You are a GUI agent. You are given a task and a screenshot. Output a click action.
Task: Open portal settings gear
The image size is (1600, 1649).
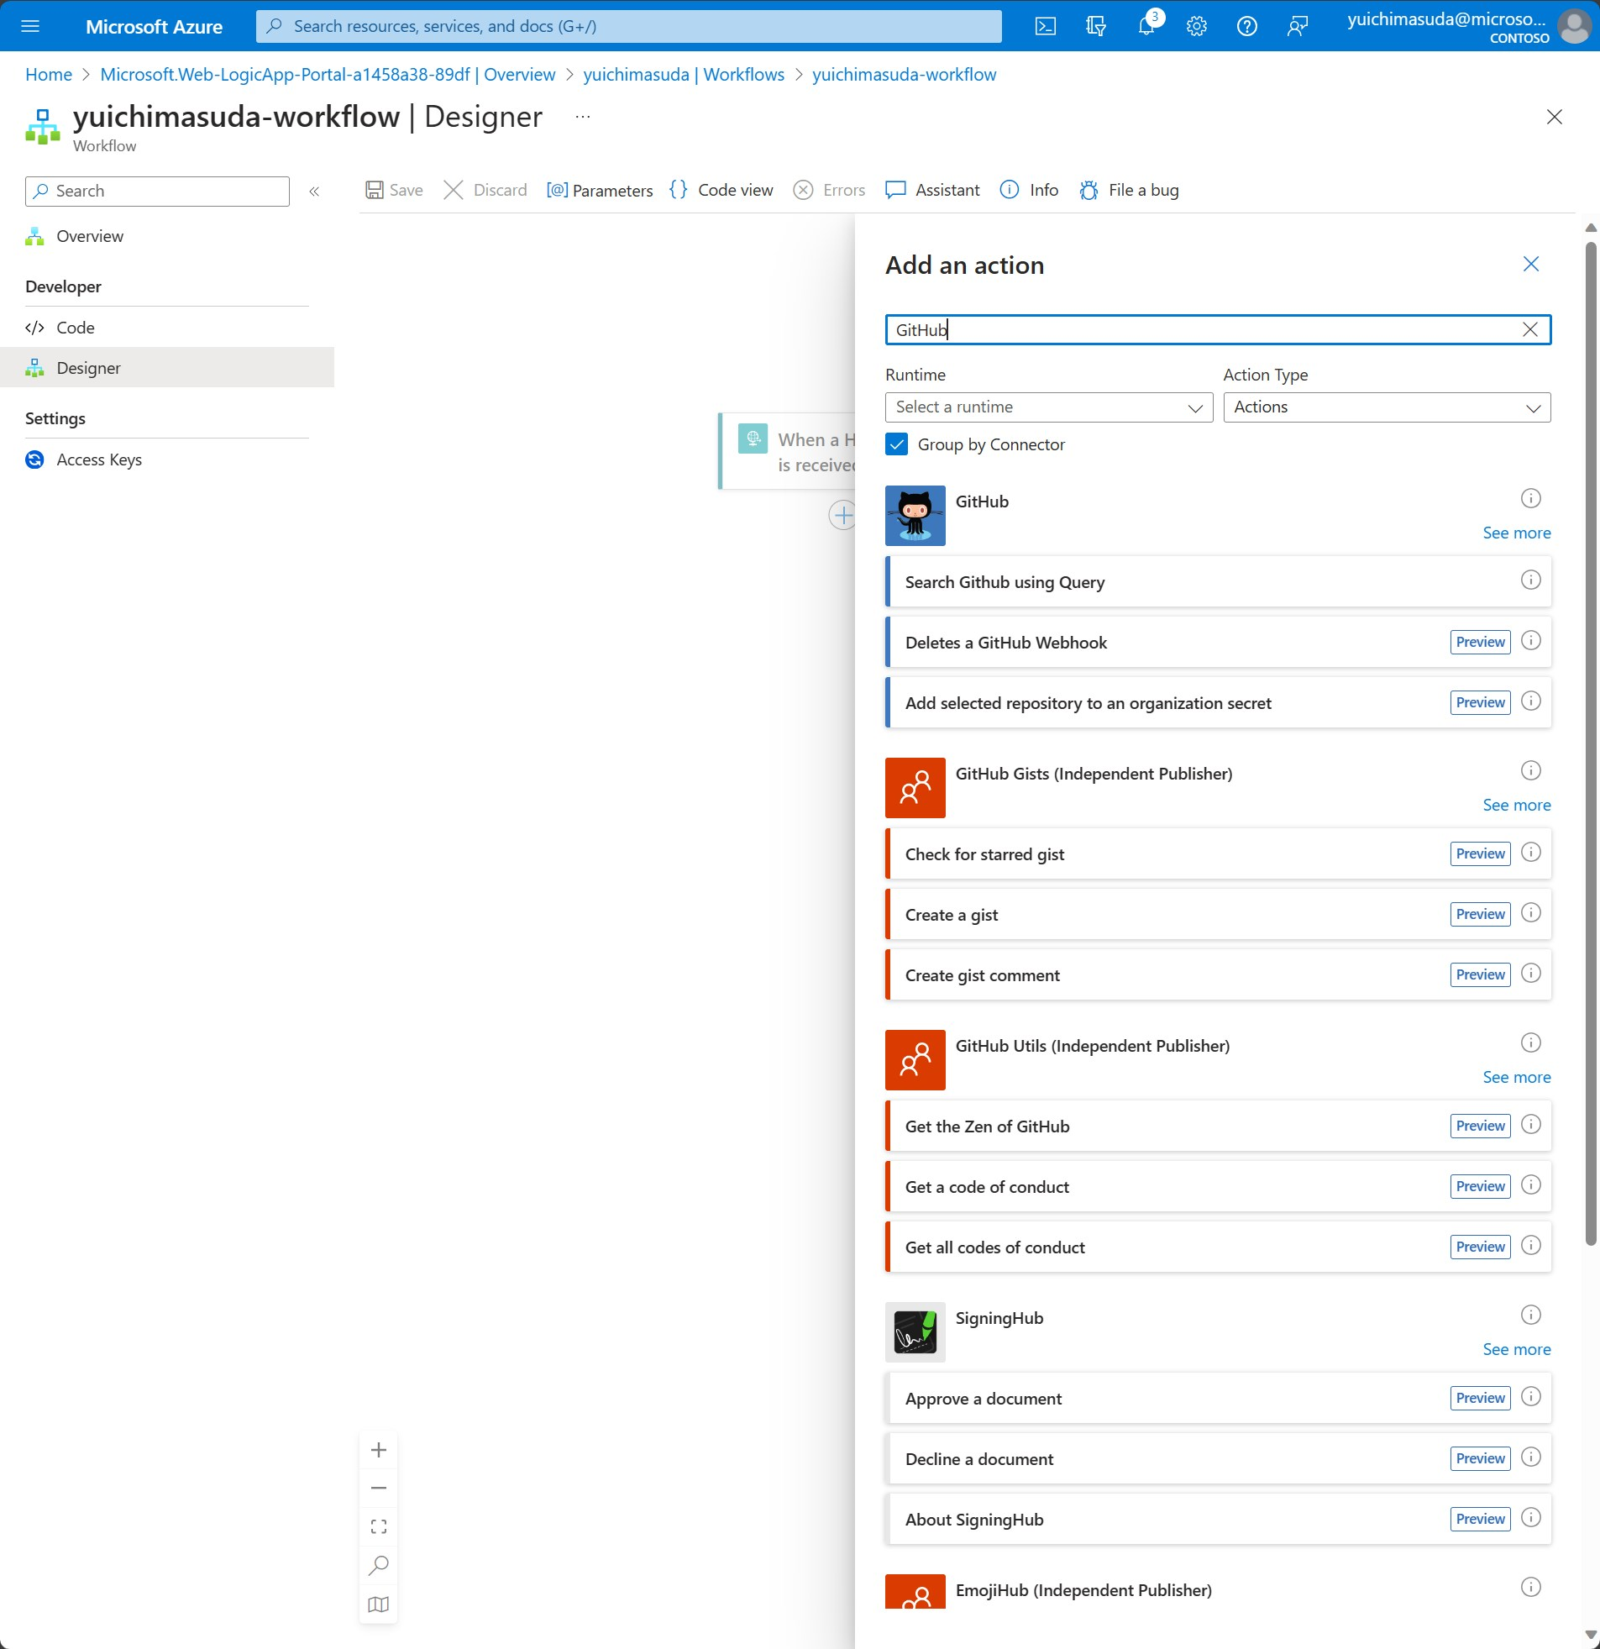pos(1196,26)
